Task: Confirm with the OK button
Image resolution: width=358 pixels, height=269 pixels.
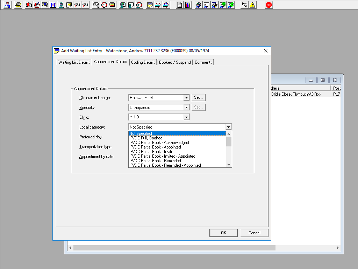Action: click(x=223, y=233)
